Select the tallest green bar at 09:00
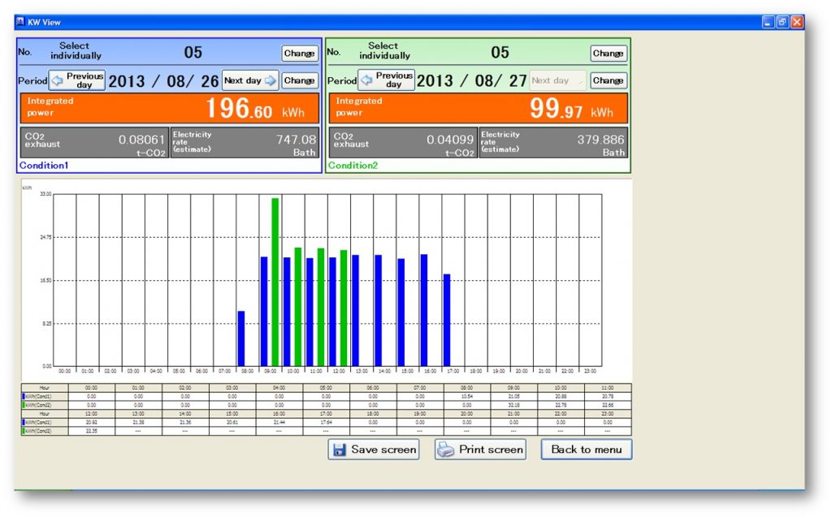832x518 pixels. click(275, 280)
